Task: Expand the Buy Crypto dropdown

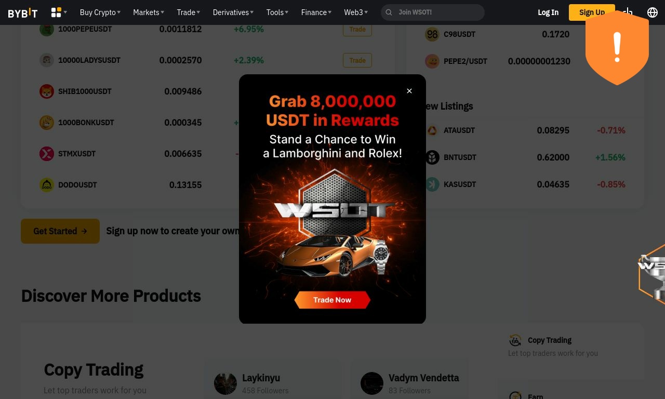Action: [100, 12]
